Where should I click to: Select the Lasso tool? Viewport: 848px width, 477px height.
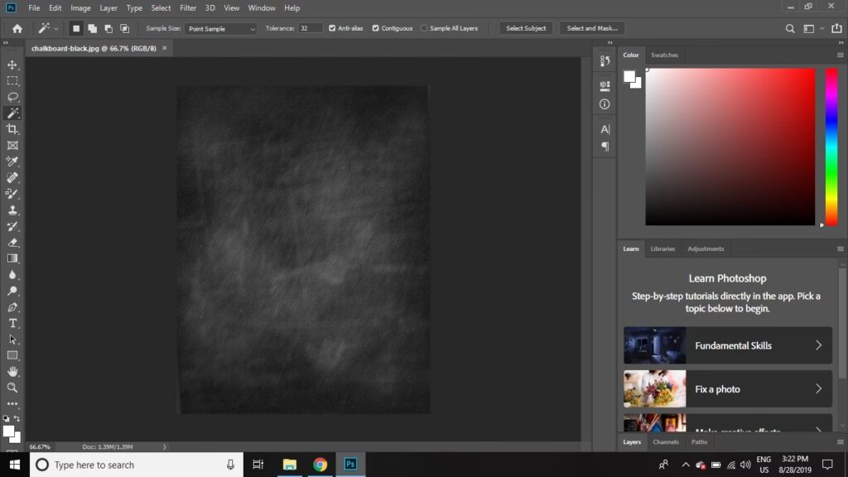pyautogui.click(x=12, y=97)
